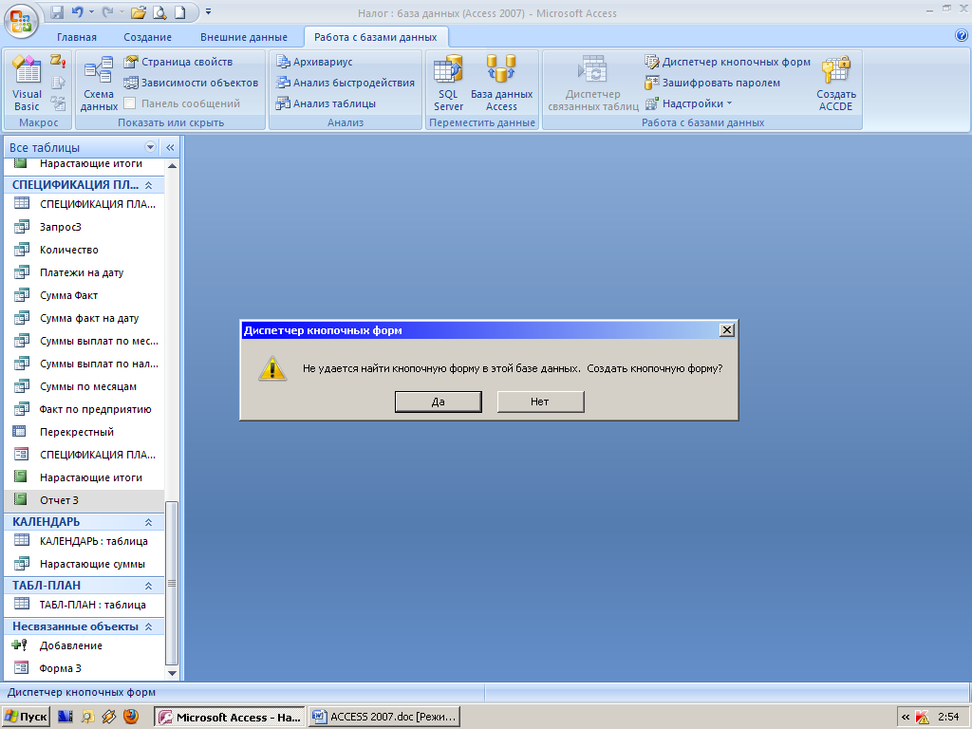Select the Перекрестный crosstab query

tap(84, 432)
